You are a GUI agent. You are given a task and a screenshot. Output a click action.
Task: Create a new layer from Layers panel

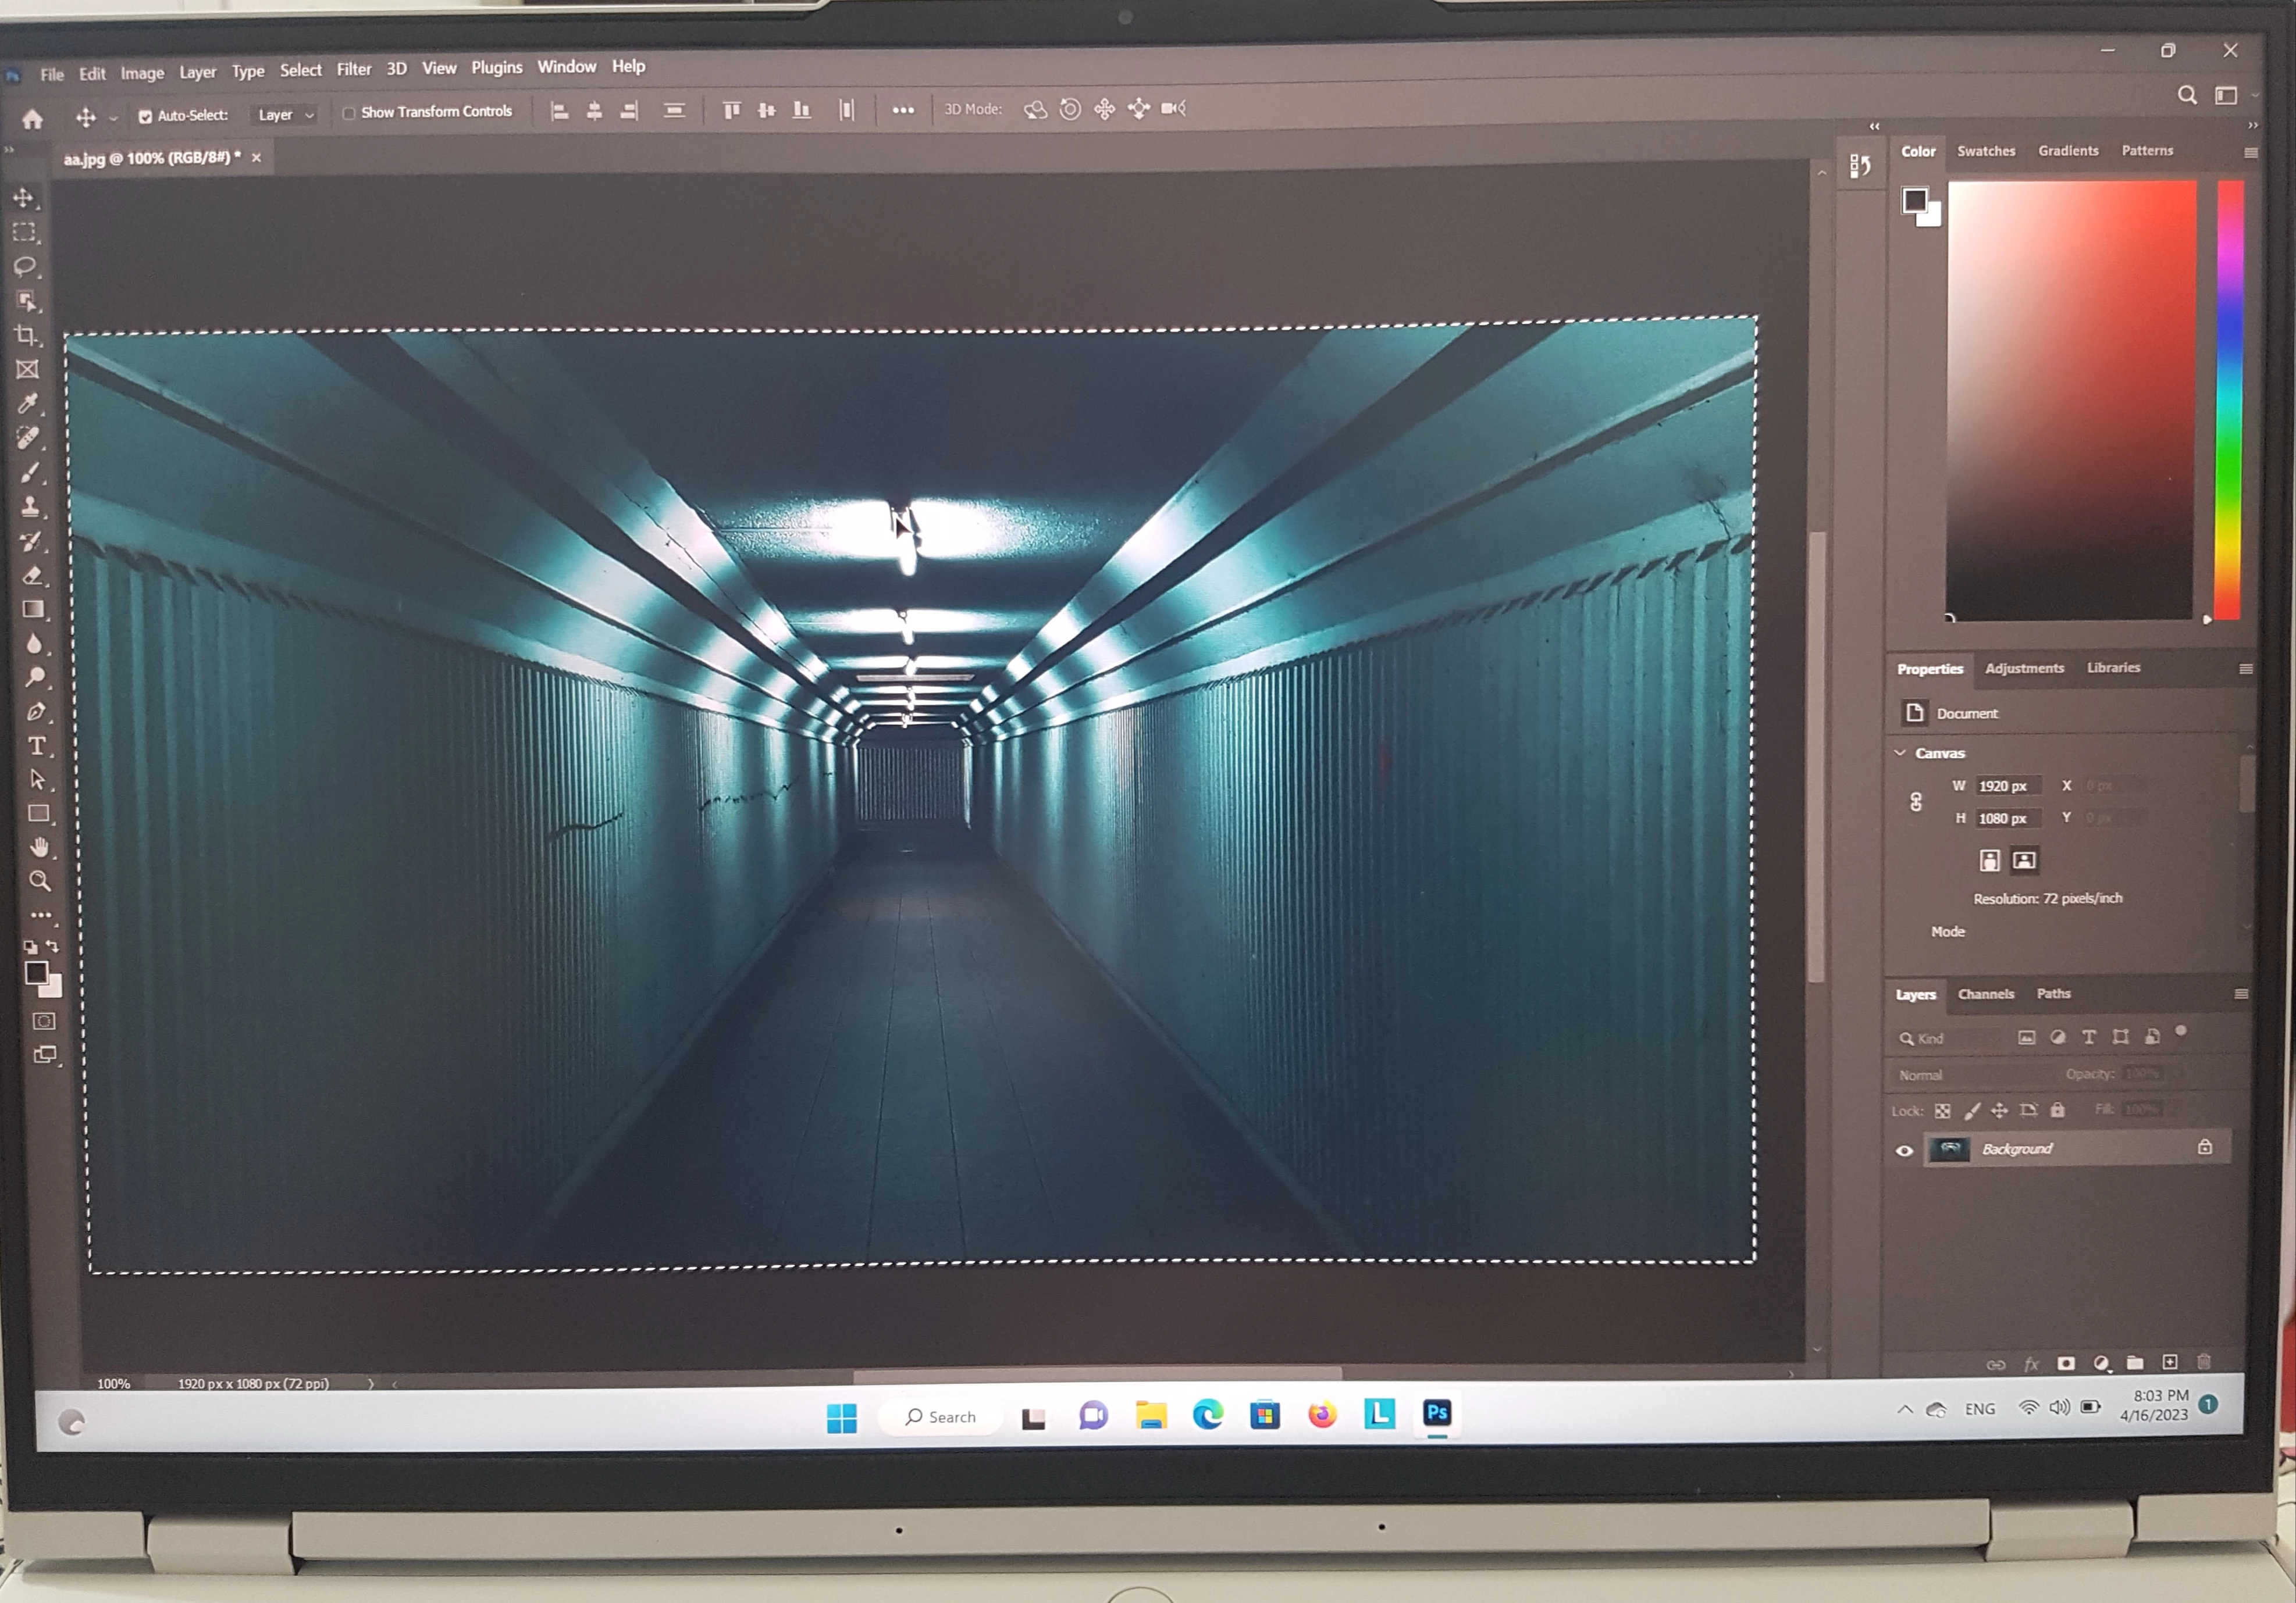coord(2169,1362)
